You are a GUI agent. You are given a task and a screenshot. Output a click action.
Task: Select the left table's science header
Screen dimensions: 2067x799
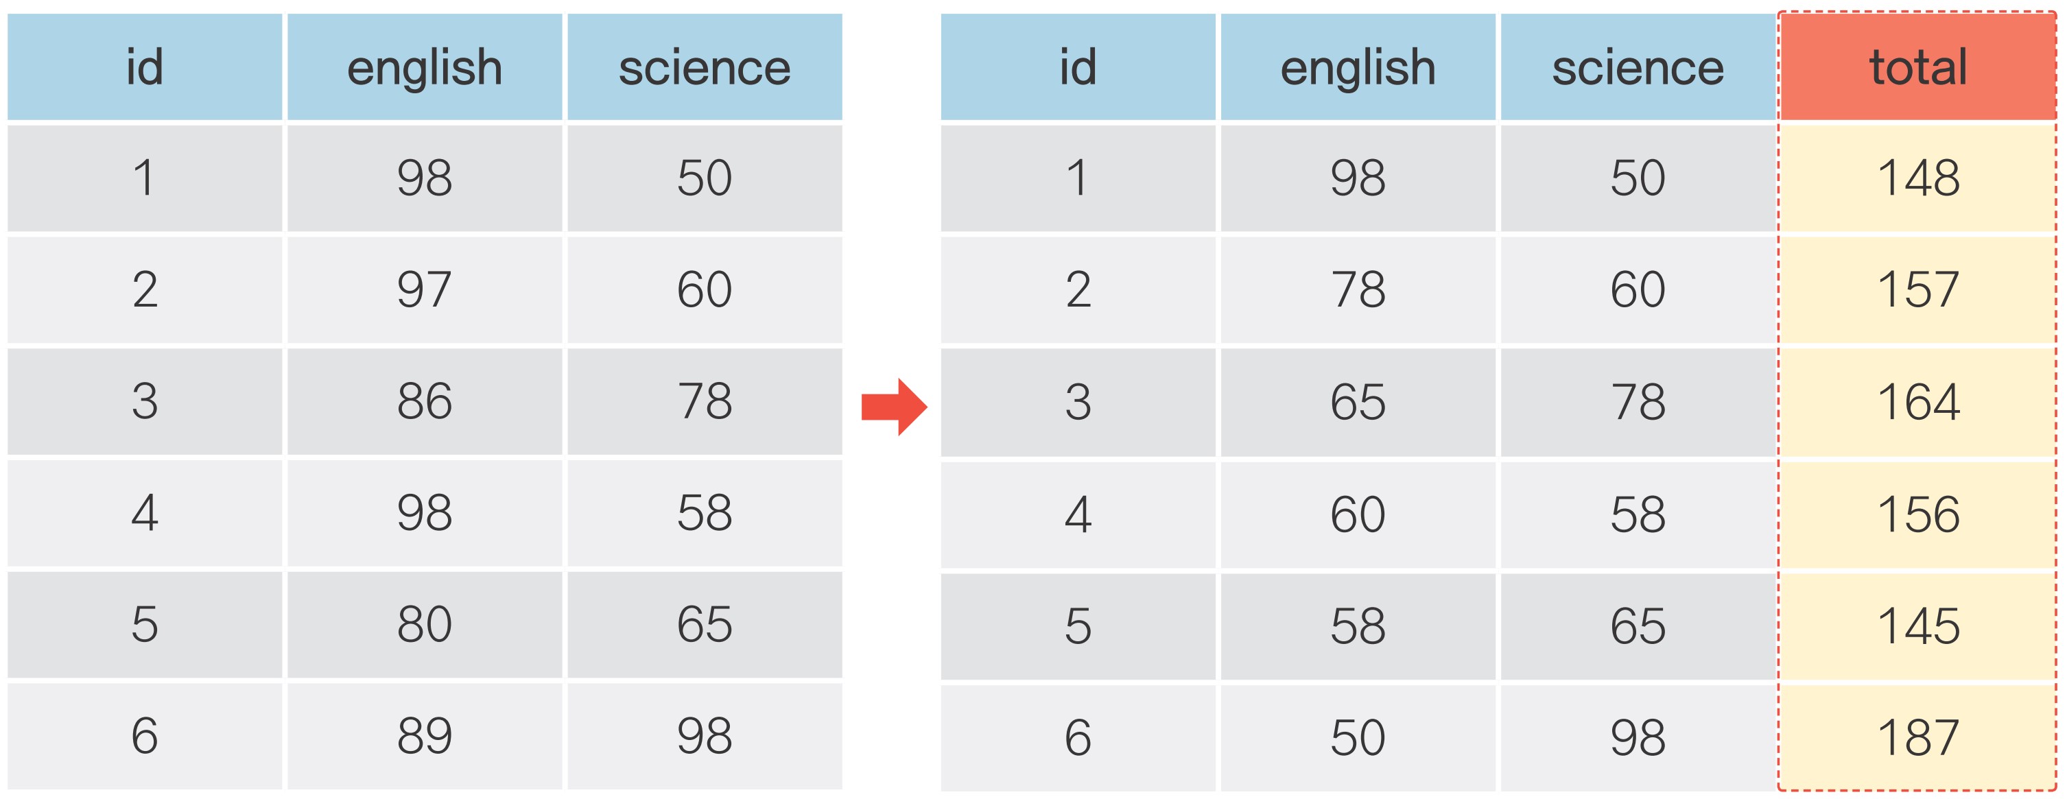tap(705, 67)
